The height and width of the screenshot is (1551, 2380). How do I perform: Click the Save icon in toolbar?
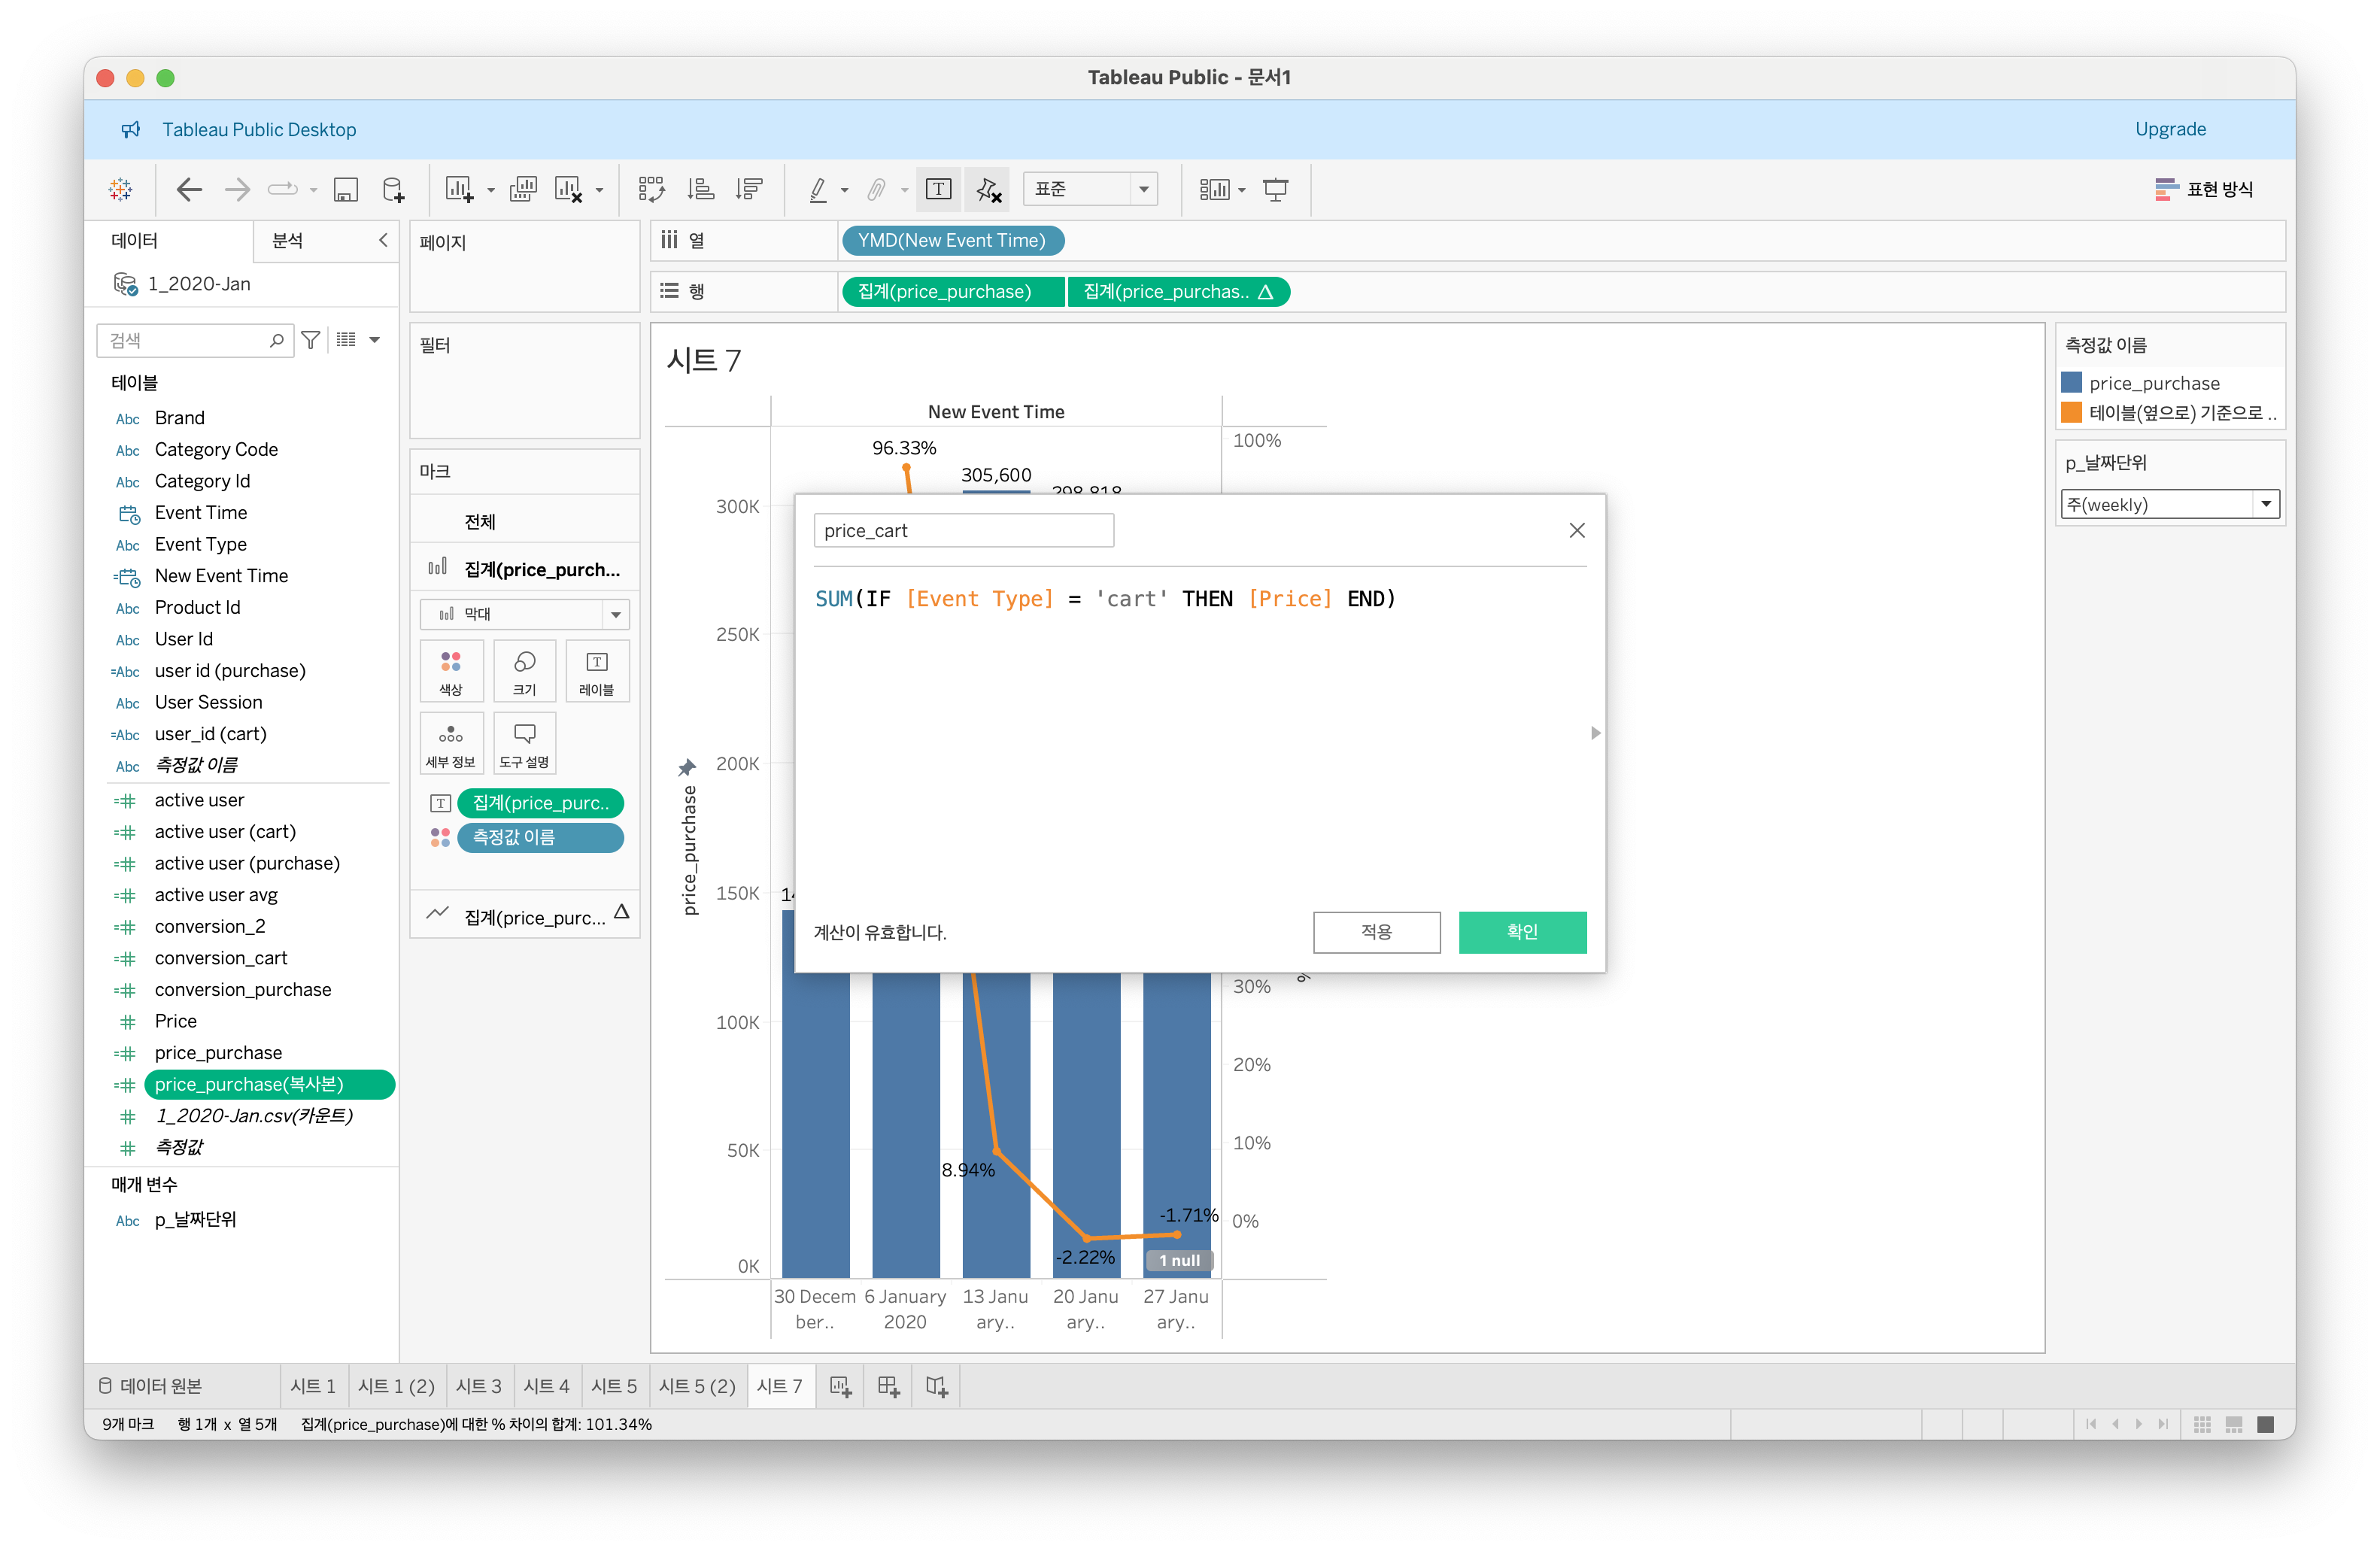345,189
